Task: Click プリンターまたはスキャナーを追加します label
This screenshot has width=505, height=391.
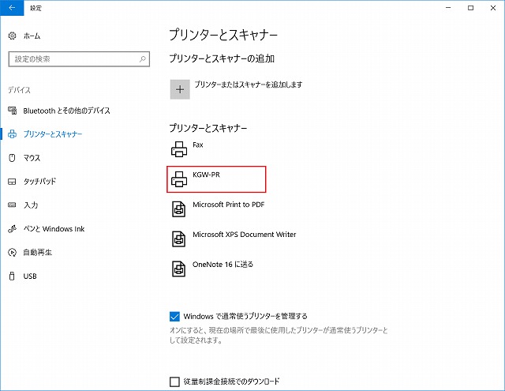Action: pyautogui.click(x=249, y=85)
